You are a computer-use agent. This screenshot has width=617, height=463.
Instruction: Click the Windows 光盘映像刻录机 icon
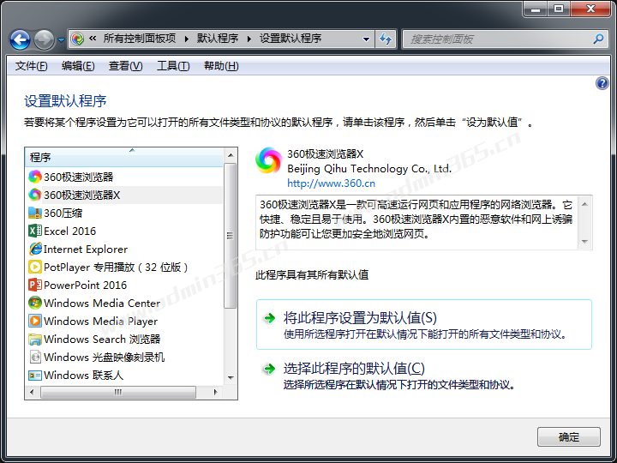pos(35,357)
